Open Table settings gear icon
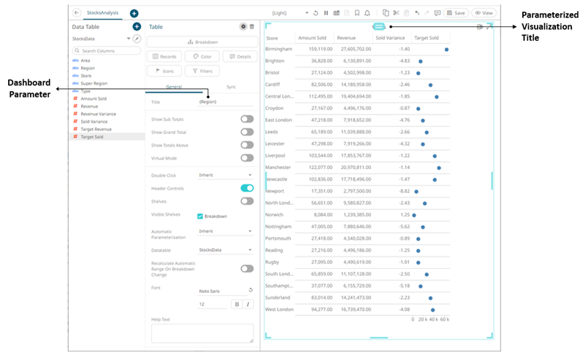The image size is (580, 352). pyautogui.click(x=243, y=26)
